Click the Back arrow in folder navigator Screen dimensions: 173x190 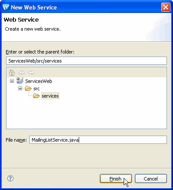point(22,73)
